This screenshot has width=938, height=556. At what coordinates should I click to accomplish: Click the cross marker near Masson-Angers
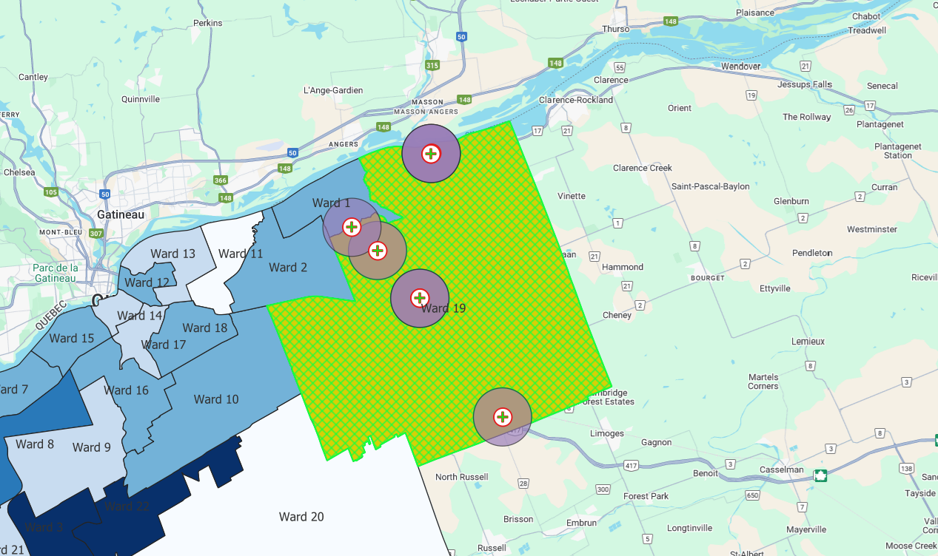tap(431, 154)
